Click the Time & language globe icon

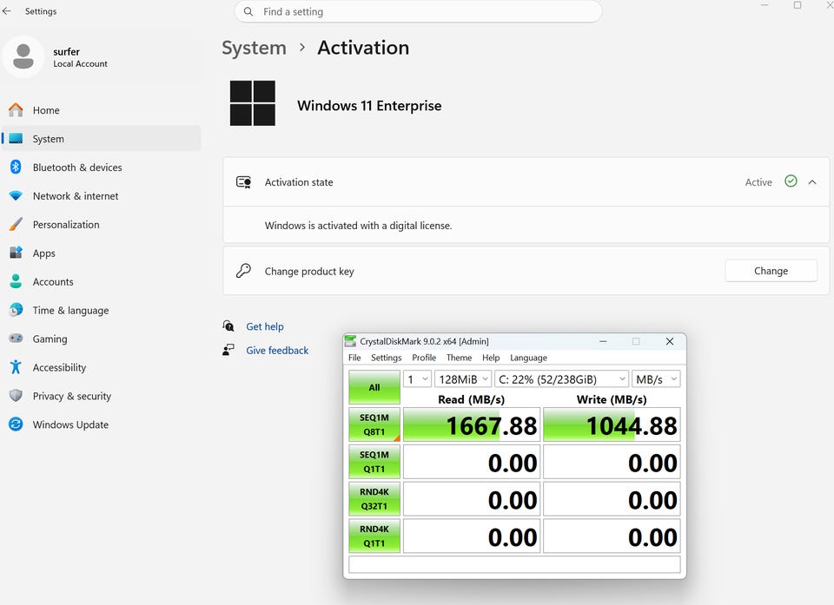pos(16,309)
